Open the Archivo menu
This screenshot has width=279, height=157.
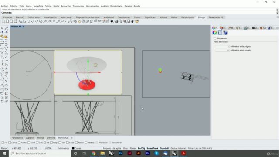(5, 6)
